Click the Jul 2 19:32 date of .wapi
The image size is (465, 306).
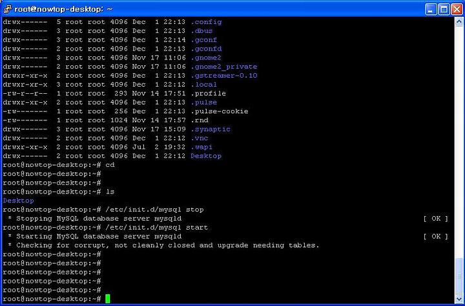click(x=159, y=147)
